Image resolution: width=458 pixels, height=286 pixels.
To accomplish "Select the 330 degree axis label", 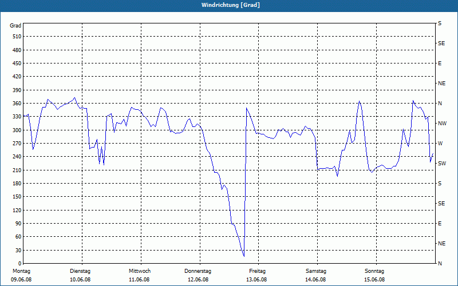I will (17, 117).
